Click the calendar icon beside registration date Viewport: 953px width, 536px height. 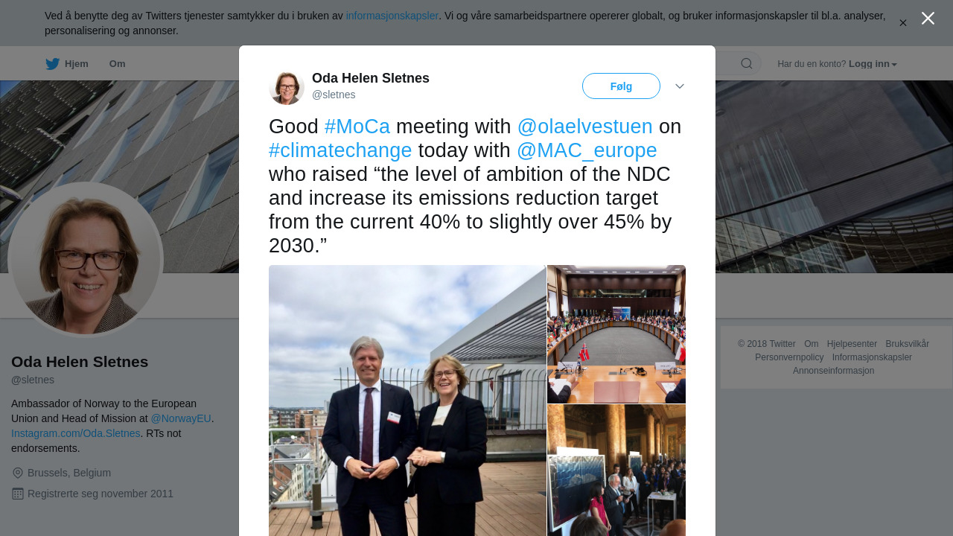(18, 494)
